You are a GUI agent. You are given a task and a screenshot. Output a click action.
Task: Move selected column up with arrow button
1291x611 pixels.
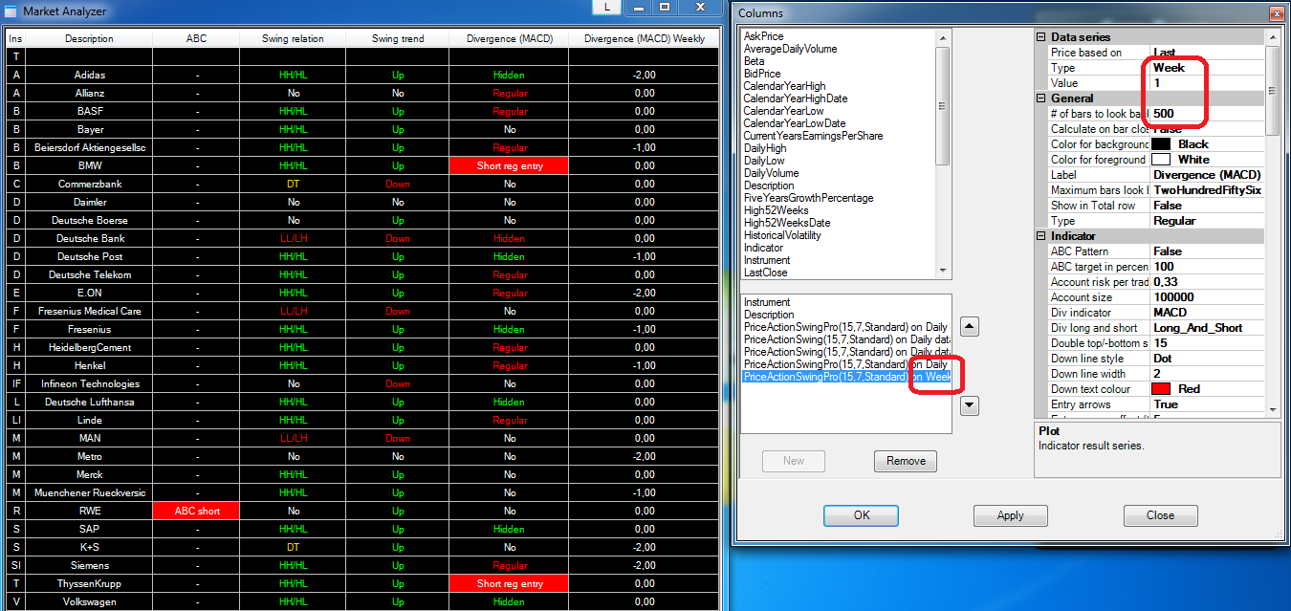click(969, 327)
